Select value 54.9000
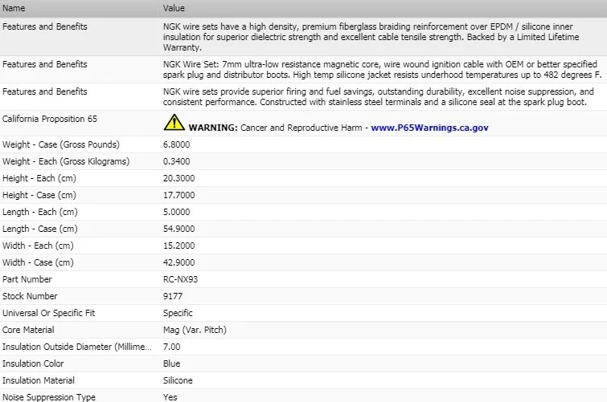This screenshot has height=402, width=607. (178, 229)
